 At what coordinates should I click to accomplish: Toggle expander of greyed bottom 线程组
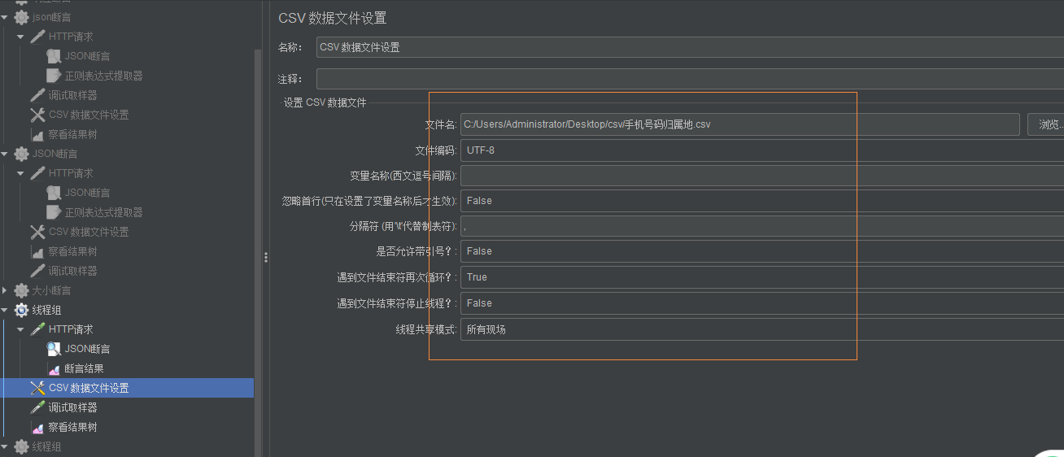[x=5, y=446]
